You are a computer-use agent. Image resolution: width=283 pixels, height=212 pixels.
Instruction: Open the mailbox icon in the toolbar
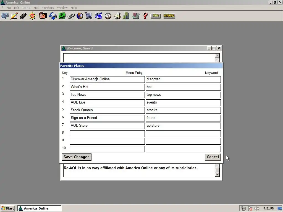(5, 16)
